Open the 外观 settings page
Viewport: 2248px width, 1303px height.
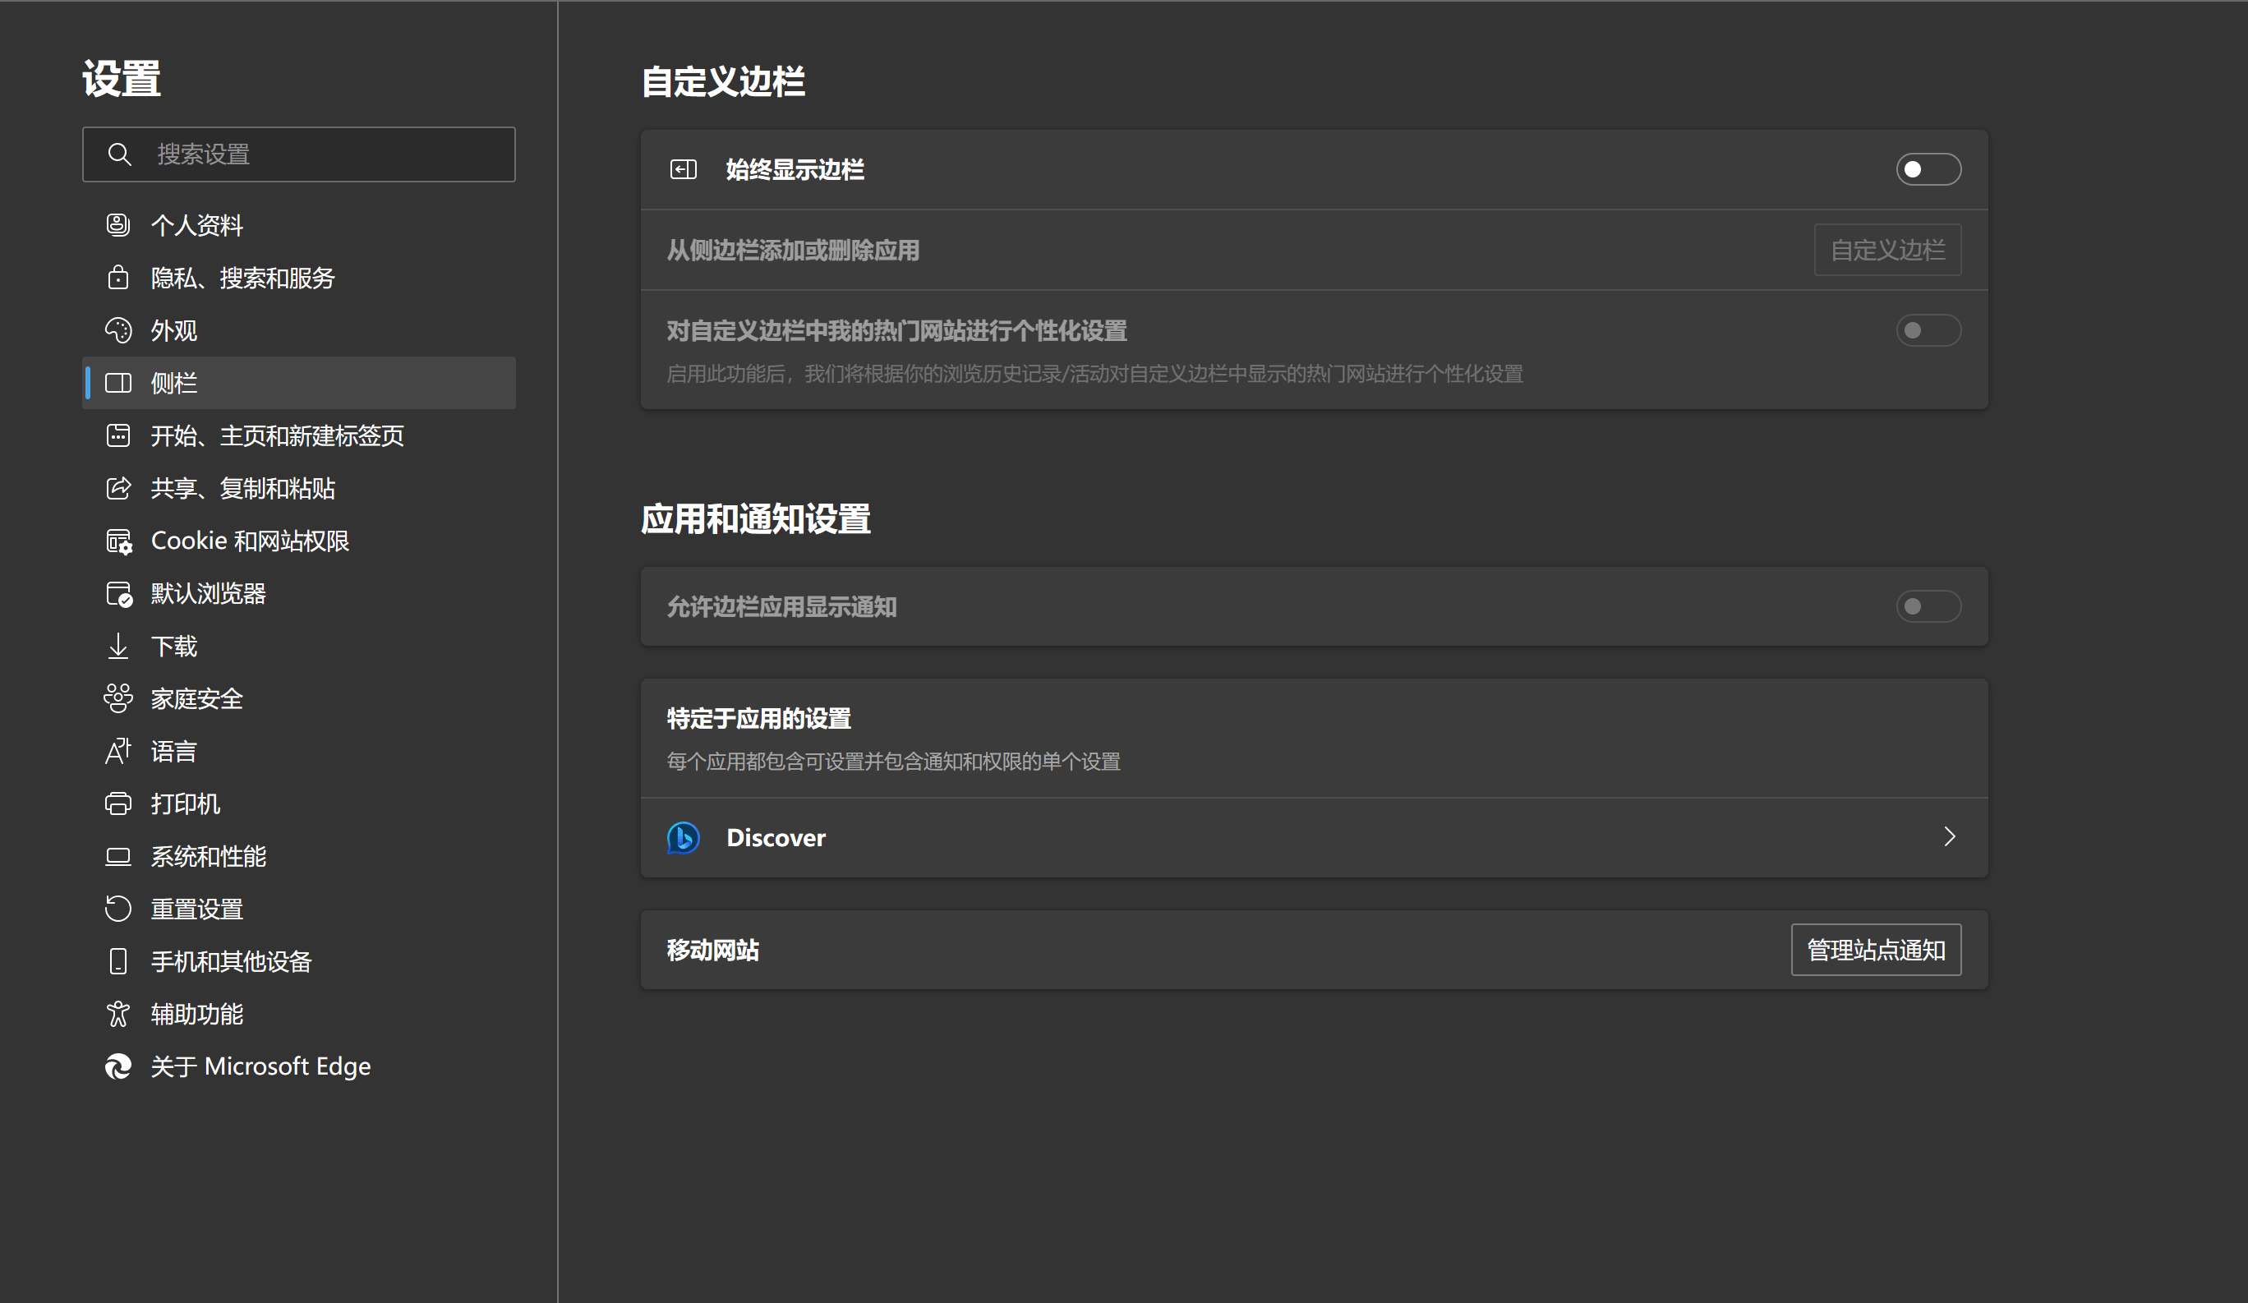pos(299,331)
